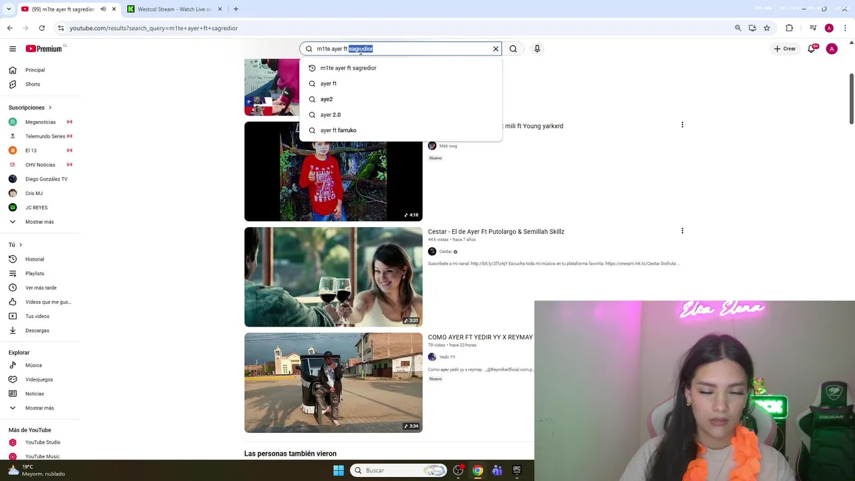Reload the page in Chrome
Image resolution: width=855 pixels, height=481 pixels.
click(41, 28)
